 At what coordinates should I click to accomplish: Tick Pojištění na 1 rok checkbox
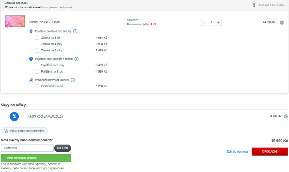click(37, 71)
